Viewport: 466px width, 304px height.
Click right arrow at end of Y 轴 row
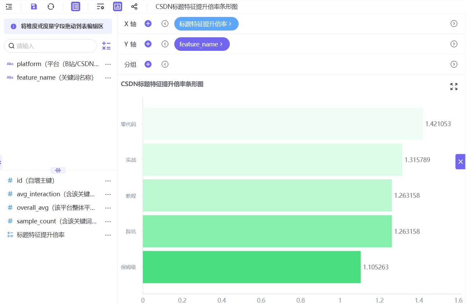[x=454, y=44]
